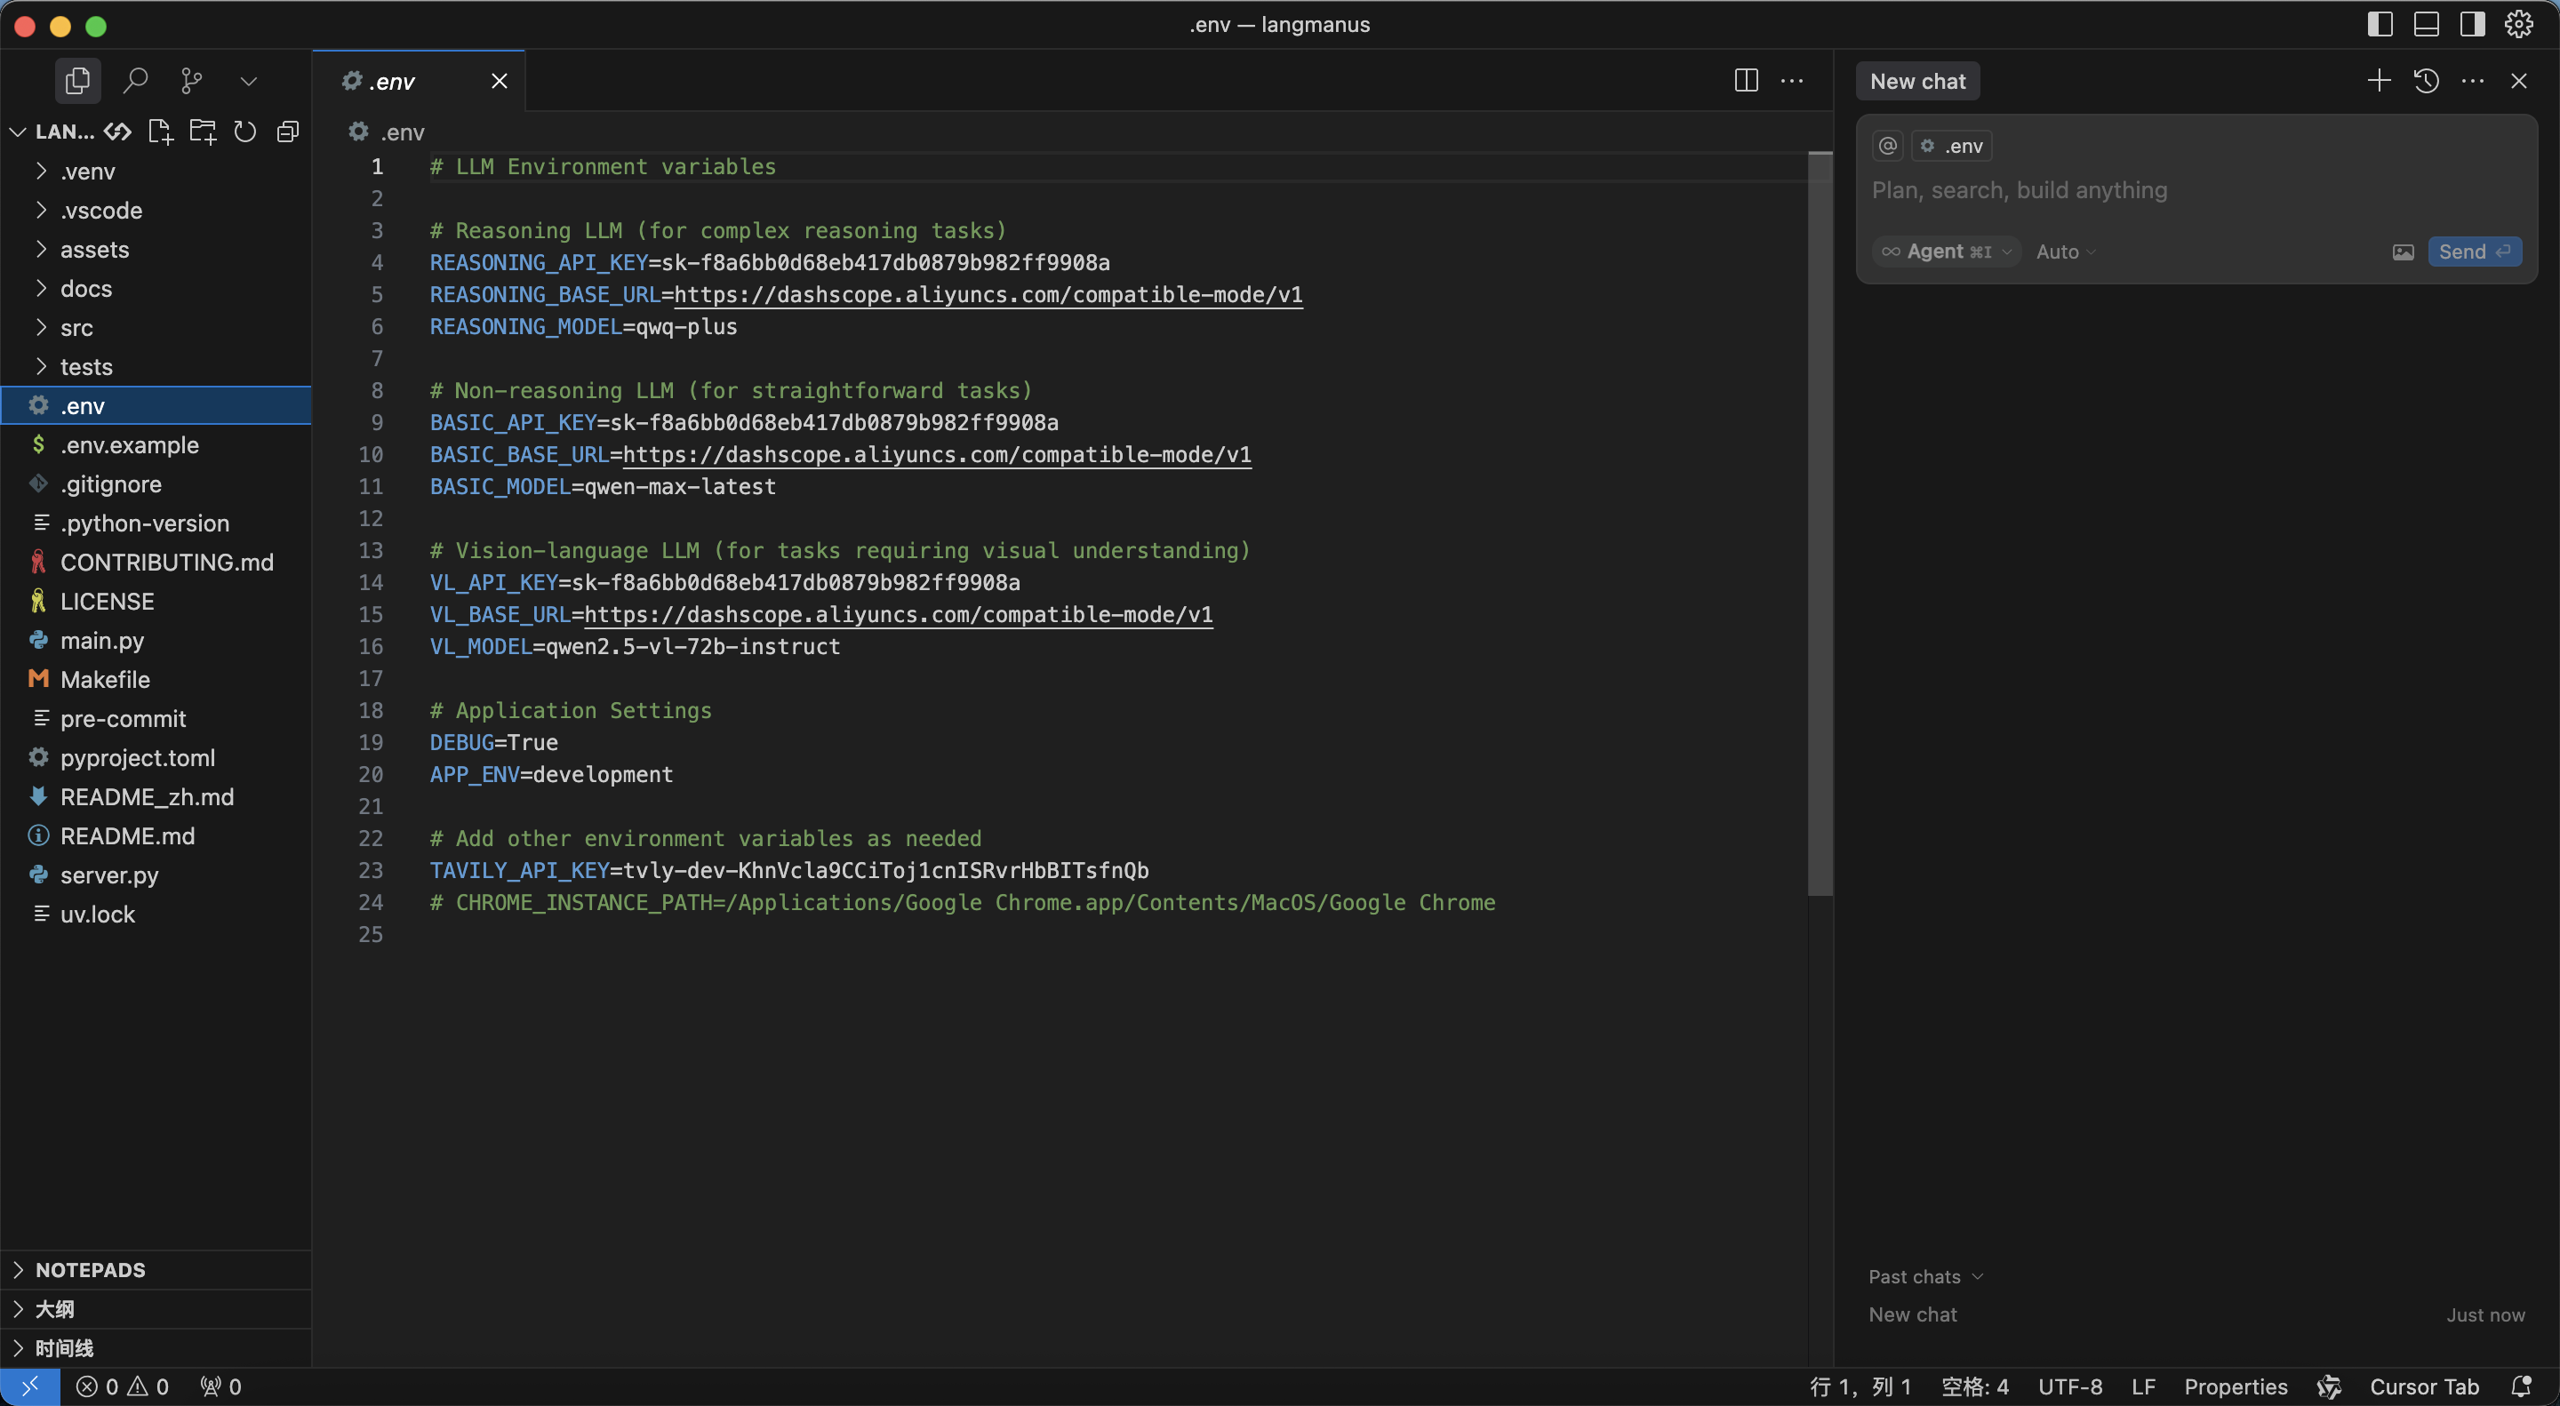Expand the src folder

coord(76,328)
